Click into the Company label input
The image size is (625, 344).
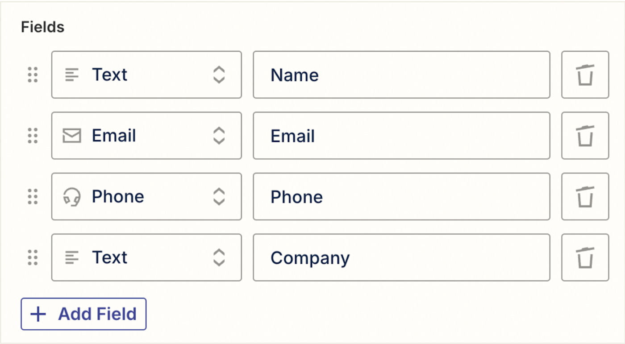pos(401,257)
